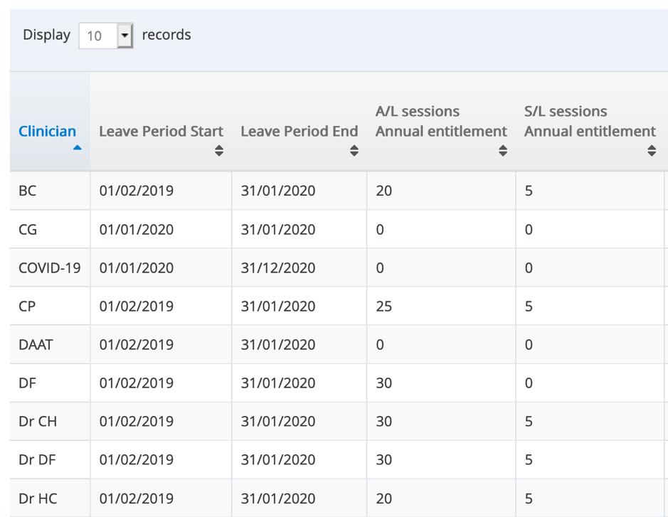Click sort icon for A/L sessions column

[503, 151]
